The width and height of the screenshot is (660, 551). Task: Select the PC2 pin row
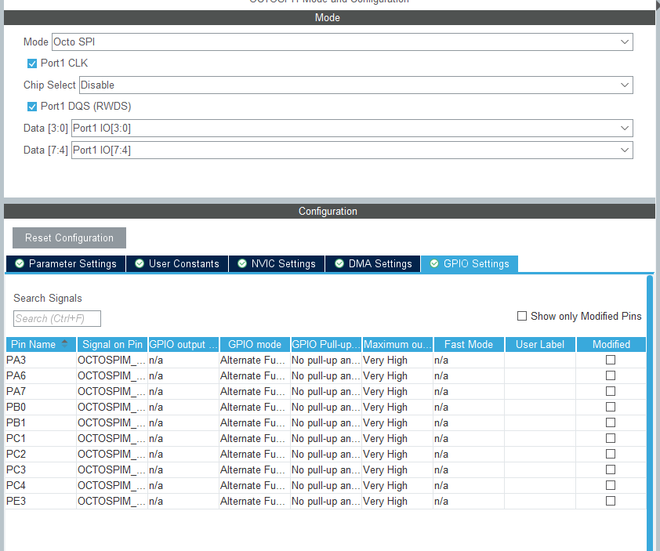tap(326, 454)
